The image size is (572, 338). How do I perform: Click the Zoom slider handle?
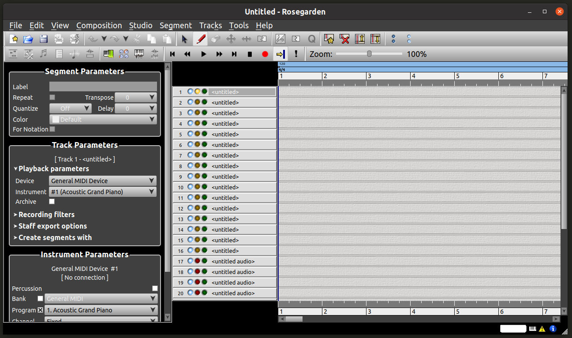point(369,54)
